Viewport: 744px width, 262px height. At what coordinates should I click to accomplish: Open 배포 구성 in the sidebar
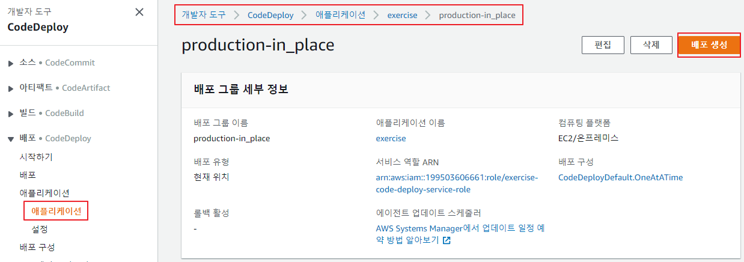tap(37, 247)
